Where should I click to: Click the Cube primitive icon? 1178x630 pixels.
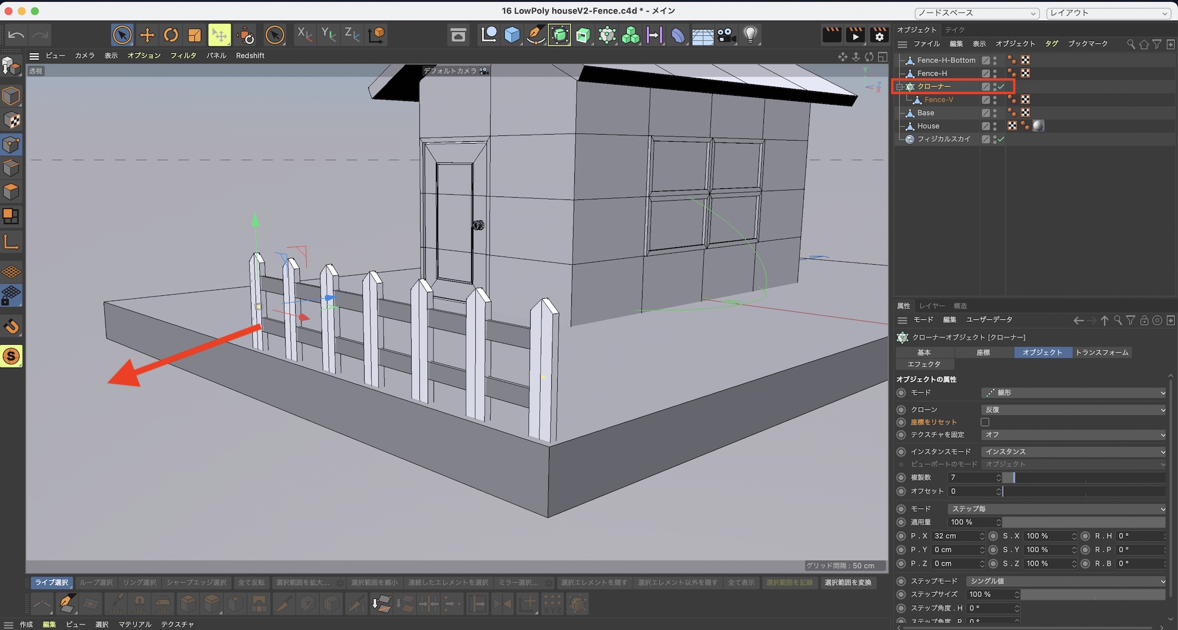pos(512,35)
